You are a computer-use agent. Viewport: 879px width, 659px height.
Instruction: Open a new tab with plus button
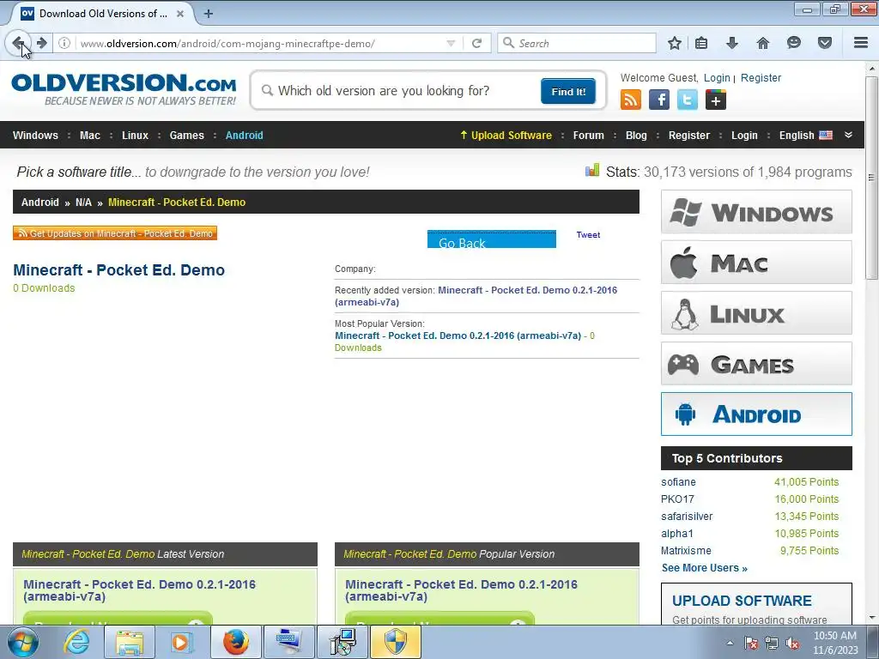[x=208, y=14]
